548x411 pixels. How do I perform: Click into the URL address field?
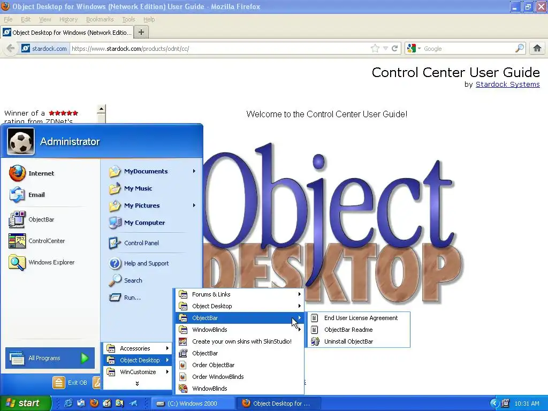[219, 49]
